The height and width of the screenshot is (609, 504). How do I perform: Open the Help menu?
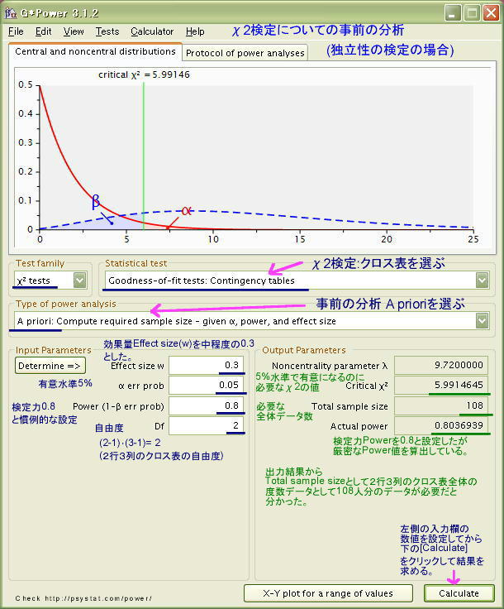pyautogui.click(x=195, y=31)
